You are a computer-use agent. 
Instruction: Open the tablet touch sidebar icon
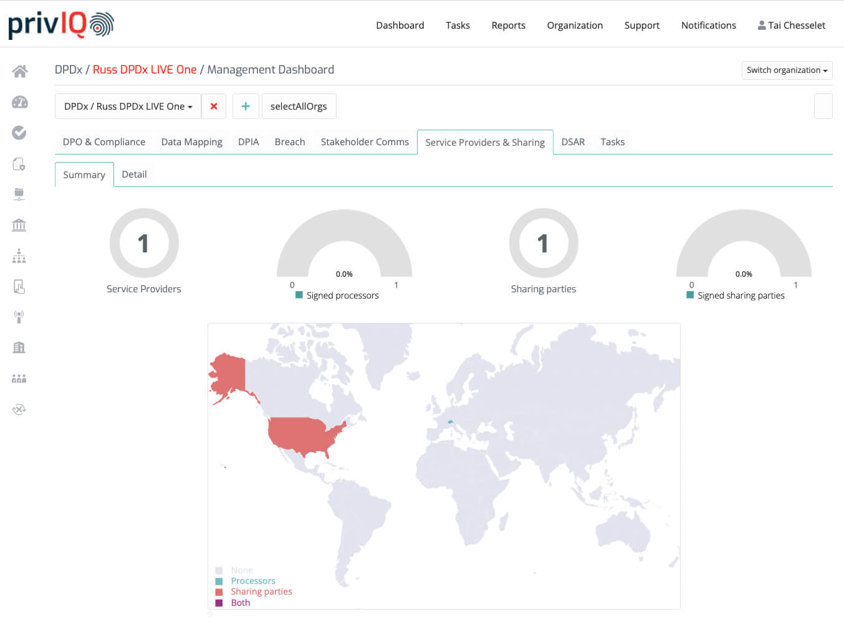click(x=19, y=287)
